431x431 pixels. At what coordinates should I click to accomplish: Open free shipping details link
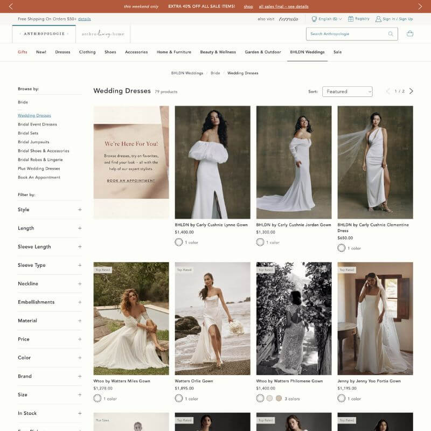pyautogui.click(x=85, y=19)
